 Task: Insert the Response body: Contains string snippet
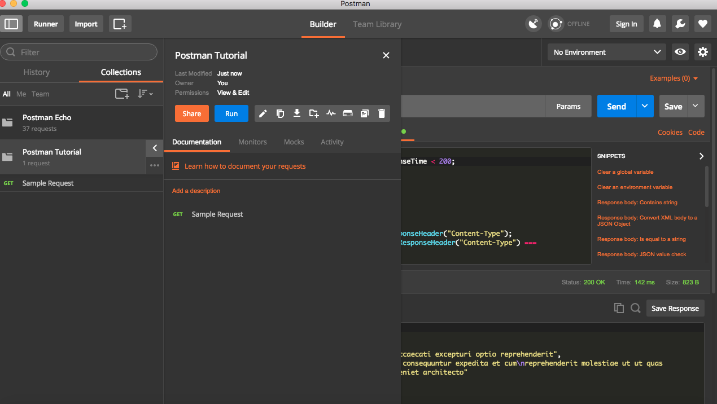coord(637,202)
